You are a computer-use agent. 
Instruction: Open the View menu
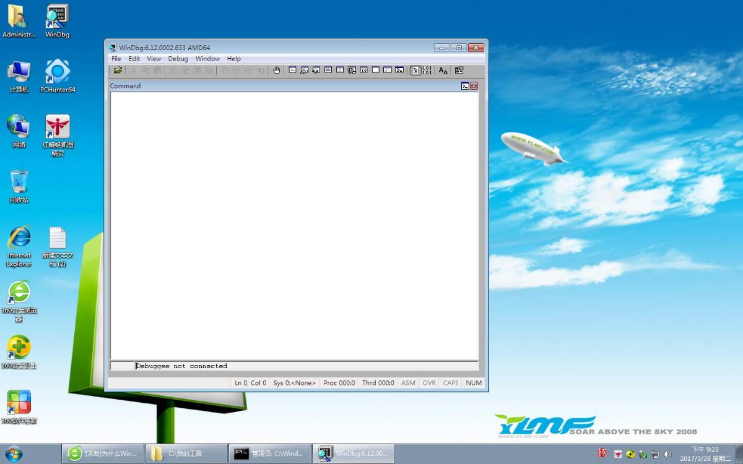pos(154,59)
